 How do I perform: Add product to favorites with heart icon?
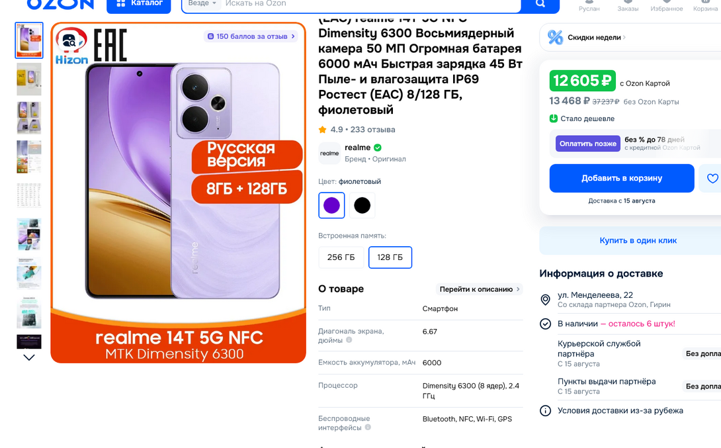(x=712, y=179)
